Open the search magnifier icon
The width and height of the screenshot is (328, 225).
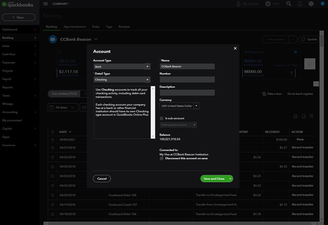[x=289, y=4]
